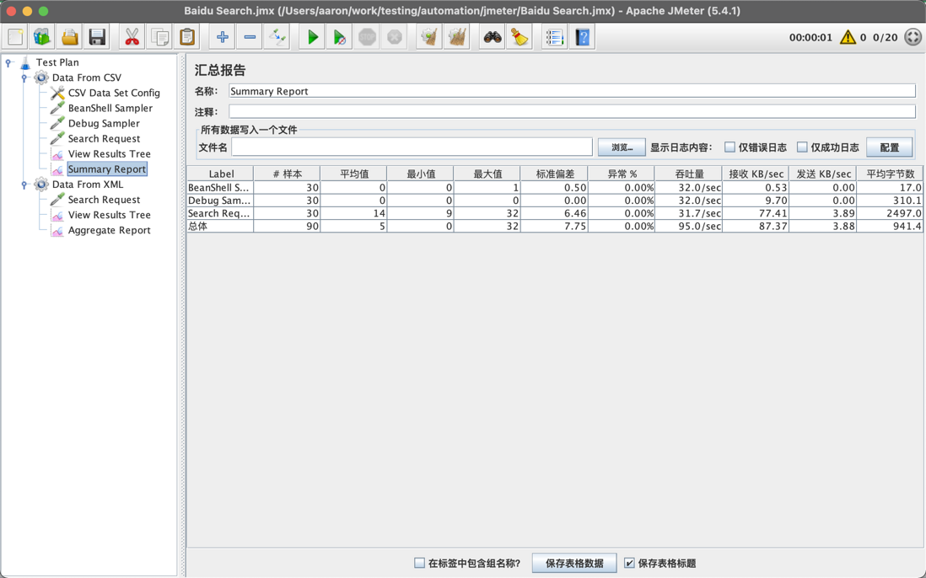Open the Templates icon in toolbar
Screen dimensions: 926x578
coord(42,37)
